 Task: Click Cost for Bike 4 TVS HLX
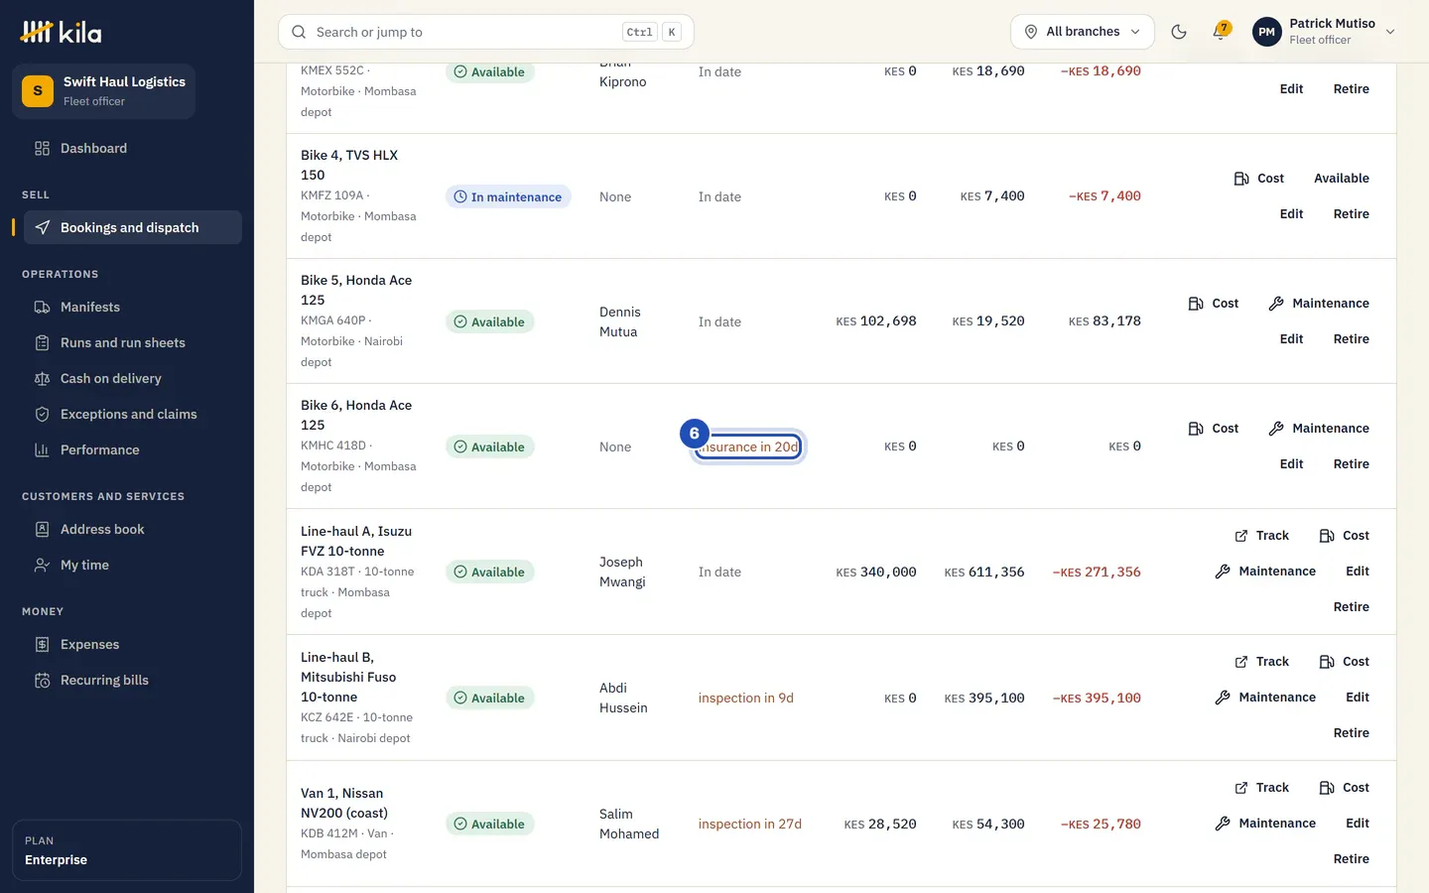(1258, 179)
